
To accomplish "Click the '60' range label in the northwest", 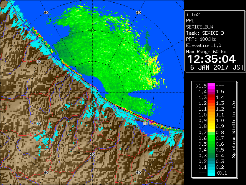I will (x=46, y=13).
